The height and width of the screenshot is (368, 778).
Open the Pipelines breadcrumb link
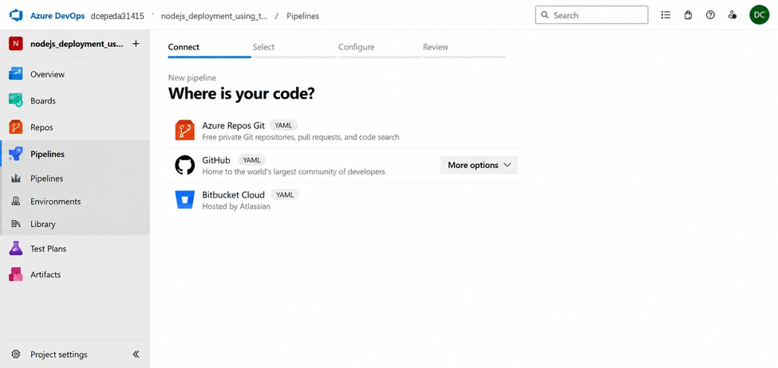point(302,16)
